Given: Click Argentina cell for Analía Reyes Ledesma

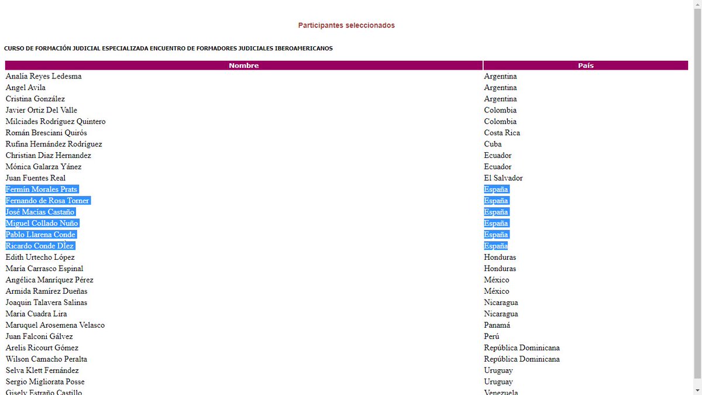Looking at the screenshot, I should click(x=501, y=77).
